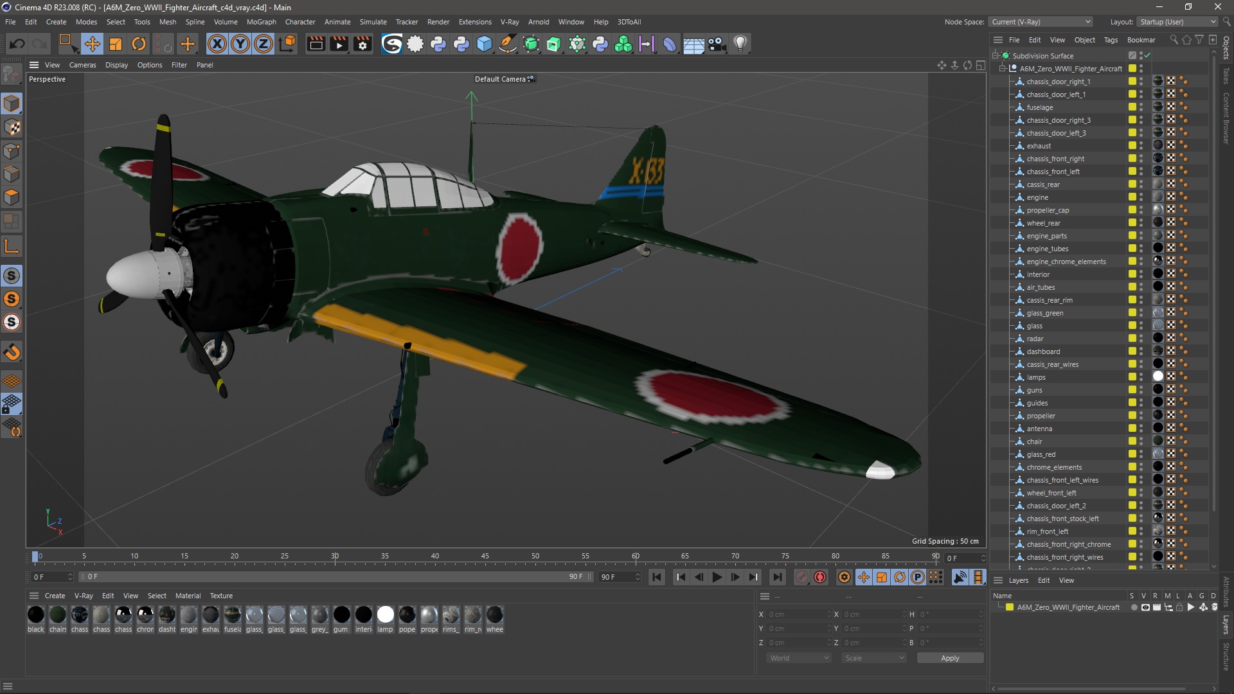Select the fuselage material thumbnail
Viewport: 1234px width, 694px height.
click(x=233, y=615)
